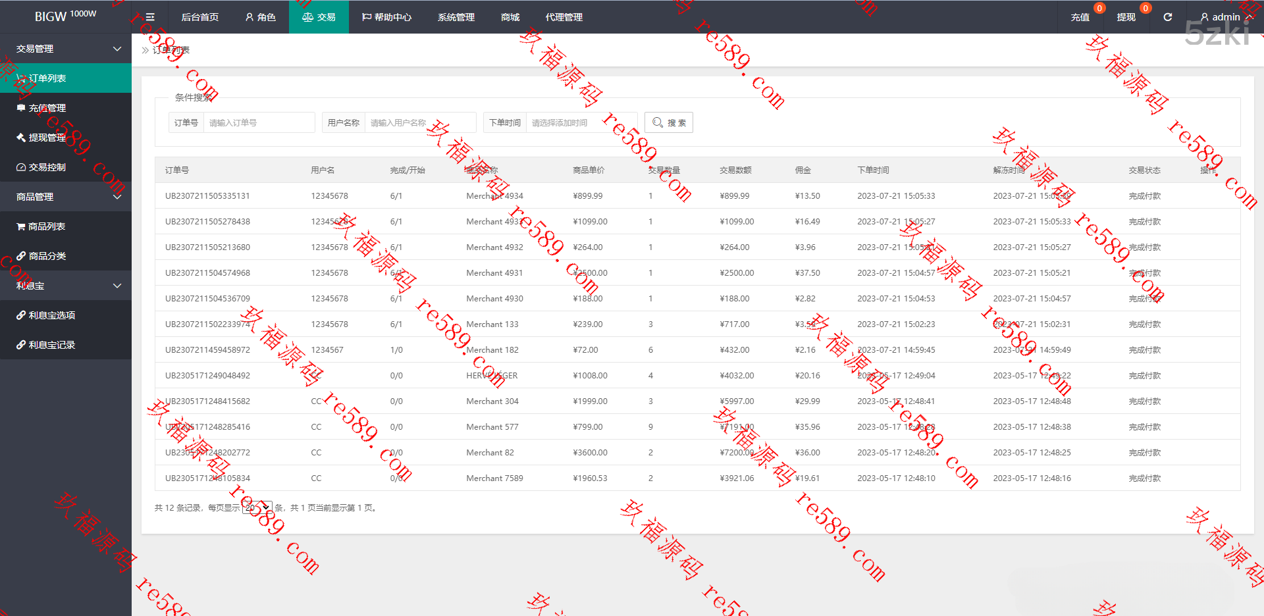Switch to 系统管理 top menu
Screen dimensions: 1264x616
(456, 17)
